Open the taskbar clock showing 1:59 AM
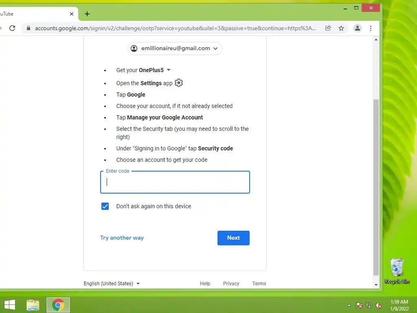The height and width of the screenshot is (313, 417). [399, 305]
